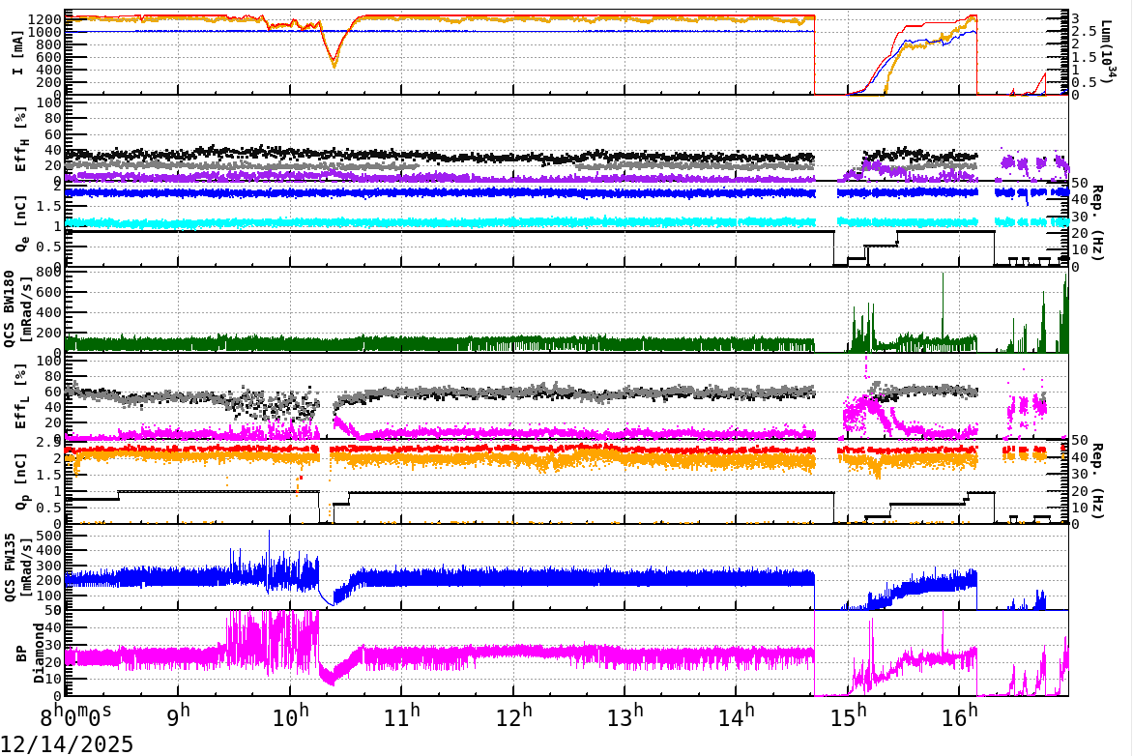This screenshot has height=756, width=1133.
Task: Click the Rep. (Hz) title beside Q_e panel
Action: (1096, 223)
